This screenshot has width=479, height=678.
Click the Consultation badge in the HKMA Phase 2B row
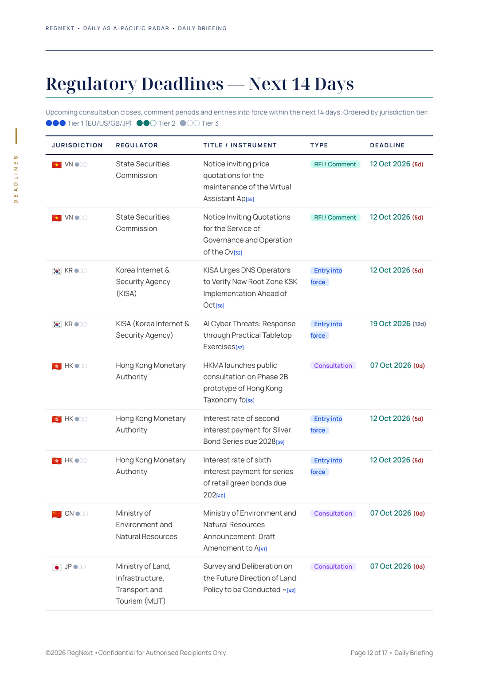pyautogui.click(x=333, y=366)
